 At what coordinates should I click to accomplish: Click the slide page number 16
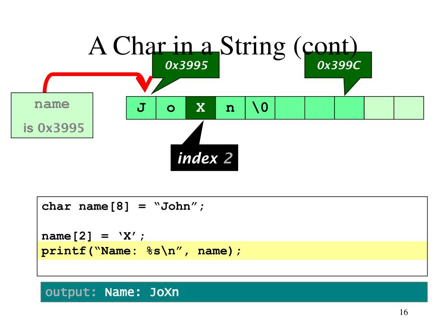point(404,312)
